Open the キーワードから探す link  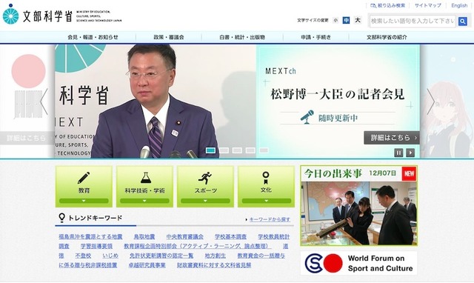point(270,219)
